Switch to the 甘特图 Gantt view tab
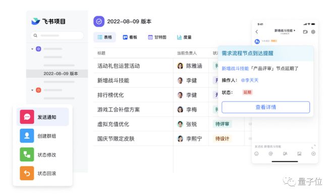Image resolution: width=333 pixels, height=196 pixels. coord(157,37)
